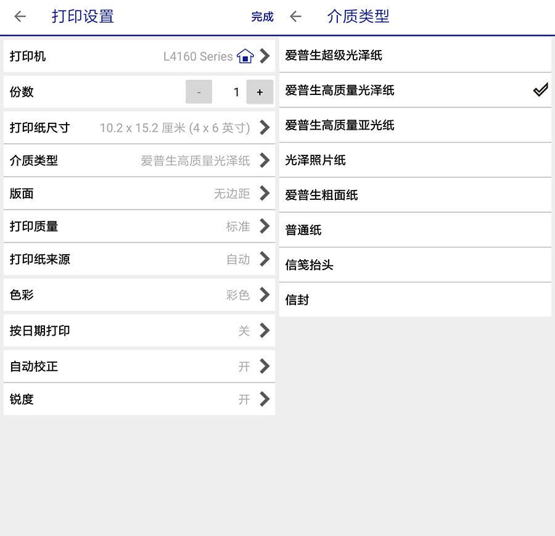Select 普通纸 from media type list
555x536 pixels.
click(415, 229)
